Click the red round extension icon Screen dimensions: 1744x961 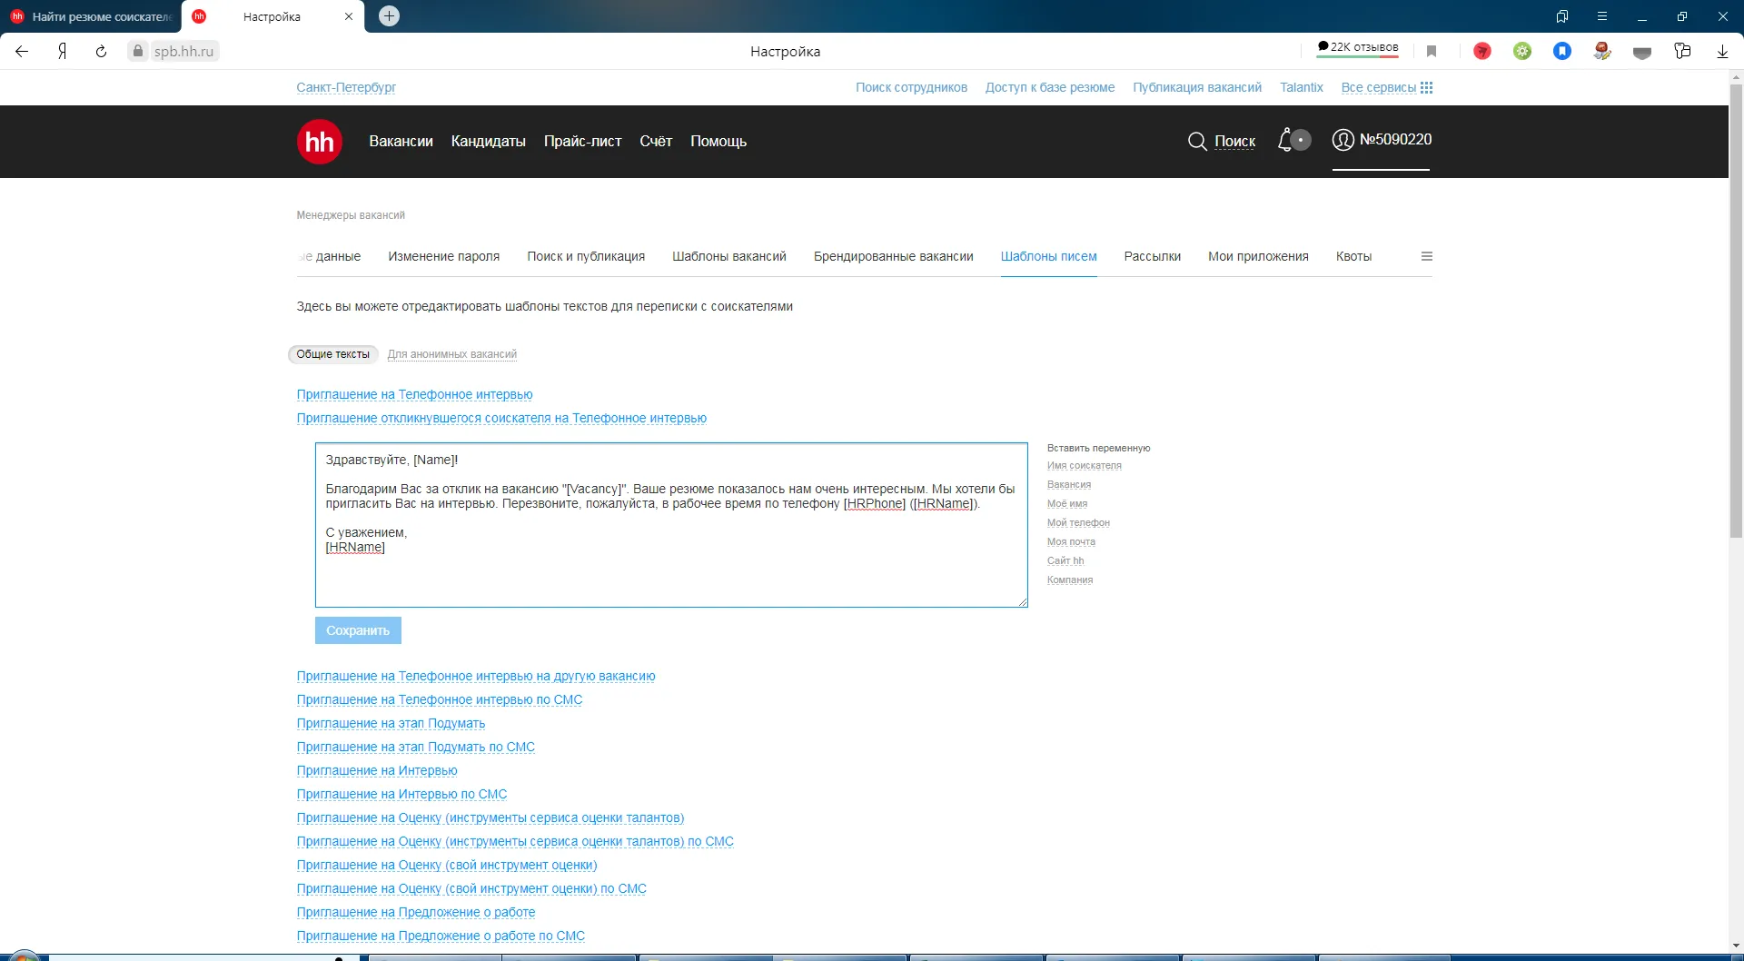pos(1482,52)
